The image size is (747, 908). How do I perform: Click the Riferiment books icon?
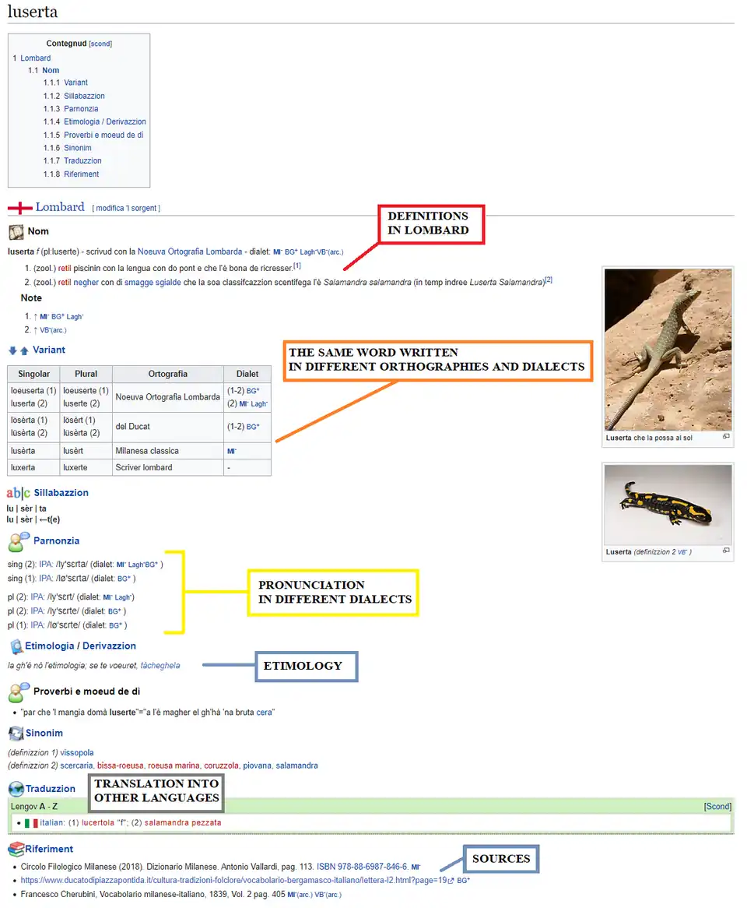coord(16,849)
